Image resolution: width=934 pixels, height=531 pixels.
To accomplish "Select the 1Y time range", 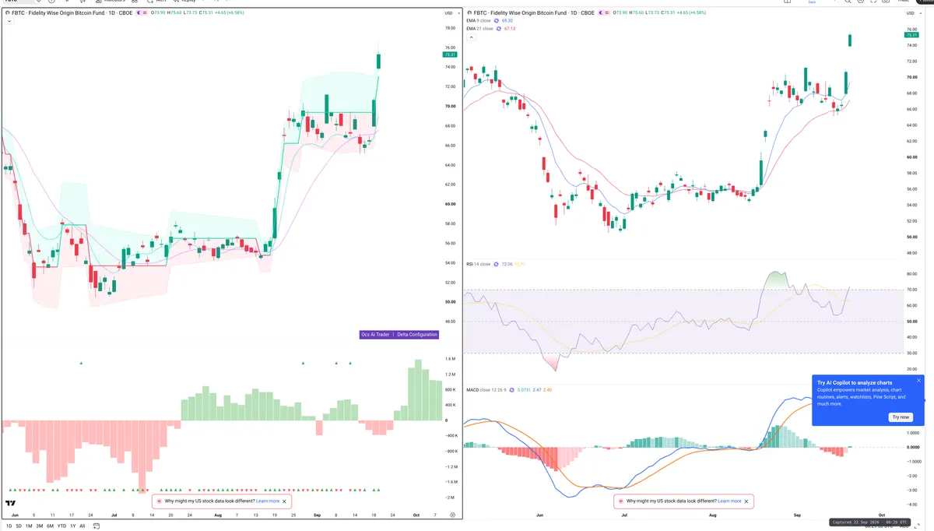I will pyautogui.click(x=72, y=526).
